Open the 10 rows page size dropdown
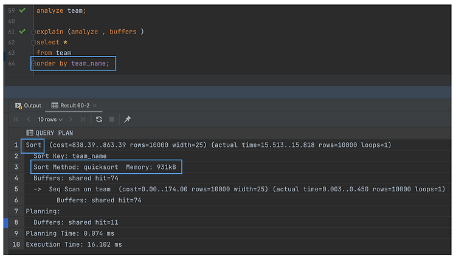456x260 pixels. (x=50, y=120)
